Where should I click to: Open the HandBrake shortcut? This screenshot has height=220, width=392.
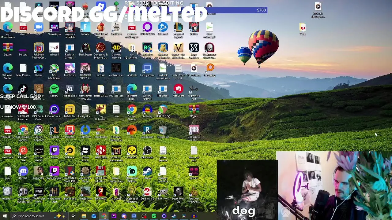click(101, 130)
